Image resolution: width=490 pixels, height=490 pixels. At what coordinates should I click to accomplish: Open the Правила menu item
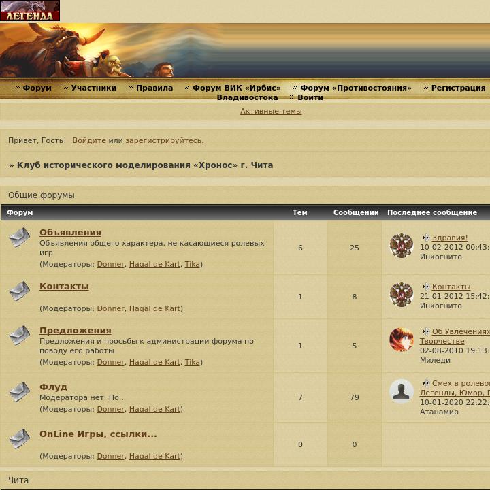tap(154, 88)
